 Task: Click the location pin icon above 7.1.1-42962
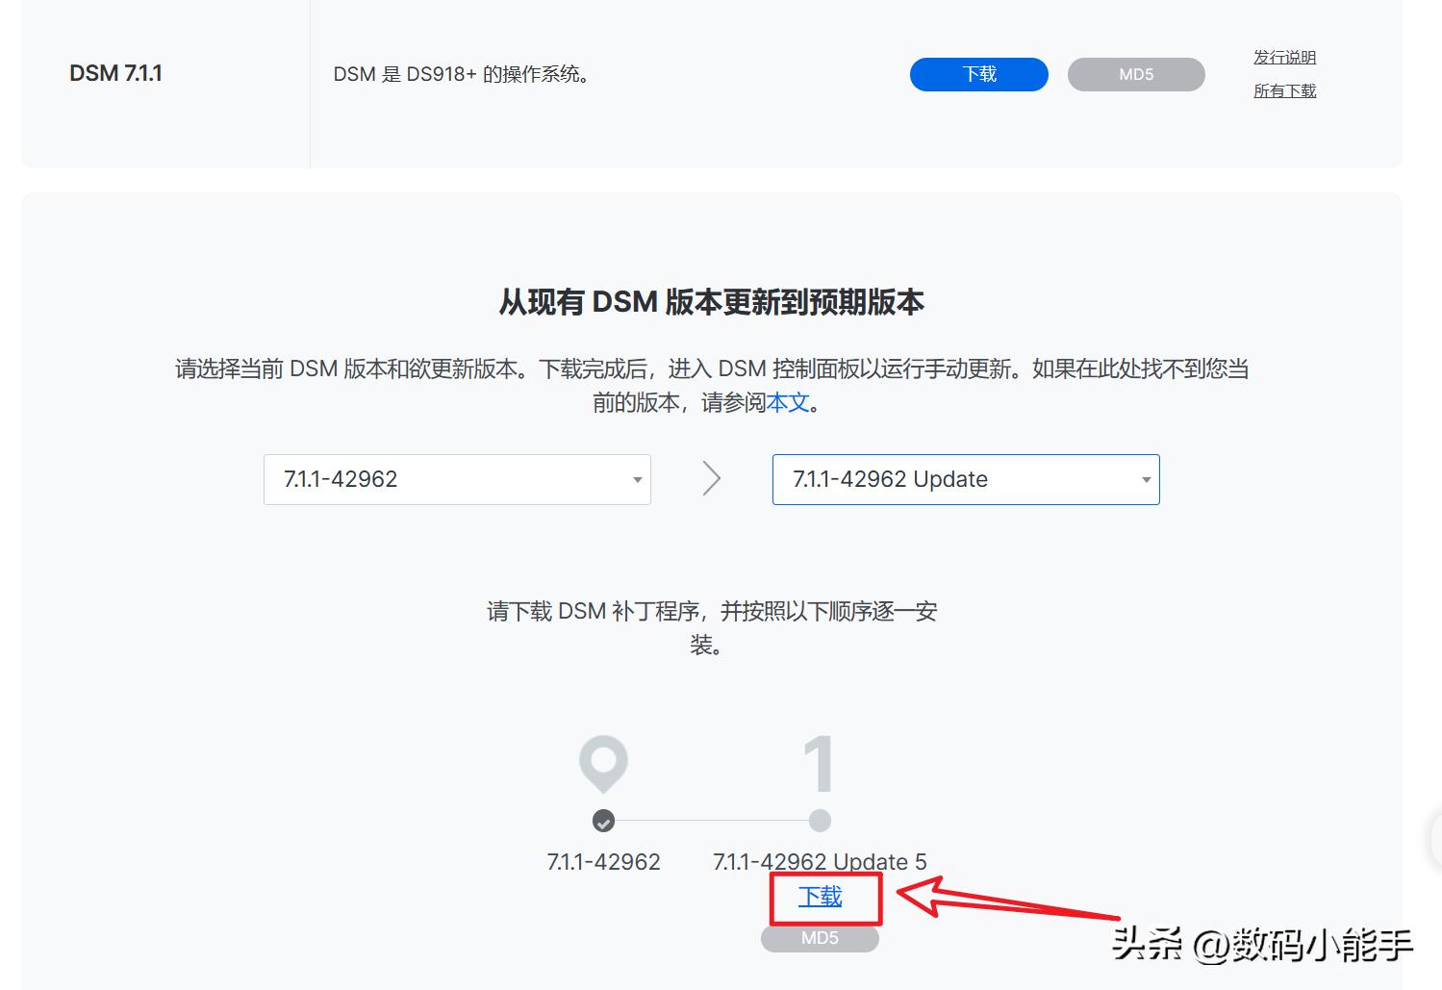pyautogui.click(x=603, y=764)
